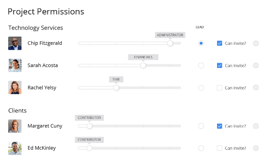Enable Can Invite for Rachel Yelsy
The image size is (273, 157).
pyautogui.click(x=219, y=88)
